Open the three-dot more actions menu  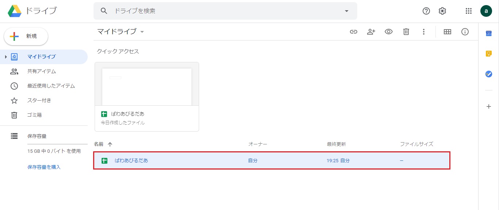coord(423,32)
